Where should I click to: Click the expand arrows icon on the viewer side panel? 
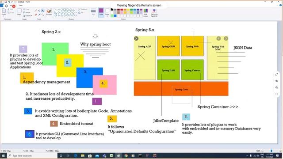(x=276, y=74)
